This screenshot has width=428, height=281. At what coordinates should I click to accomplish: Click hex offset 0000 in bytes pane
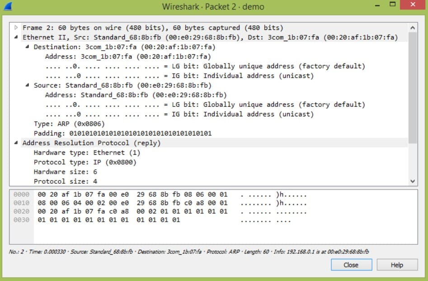click(x=21, y=195)
